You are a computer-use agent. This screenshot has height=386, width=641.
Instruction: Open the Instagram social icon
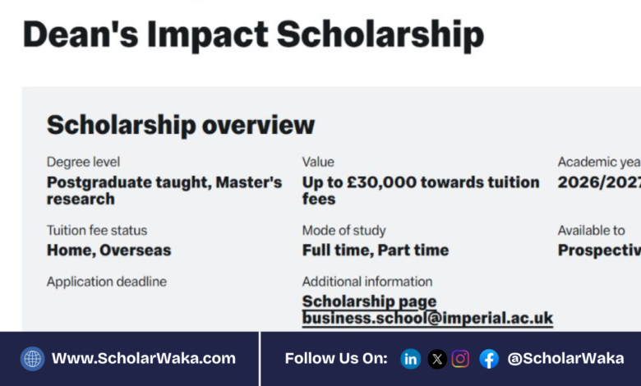tap(461, 359)
